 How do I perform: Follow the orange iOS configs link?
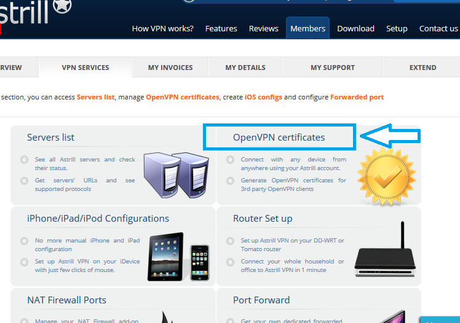pos(263,97)
